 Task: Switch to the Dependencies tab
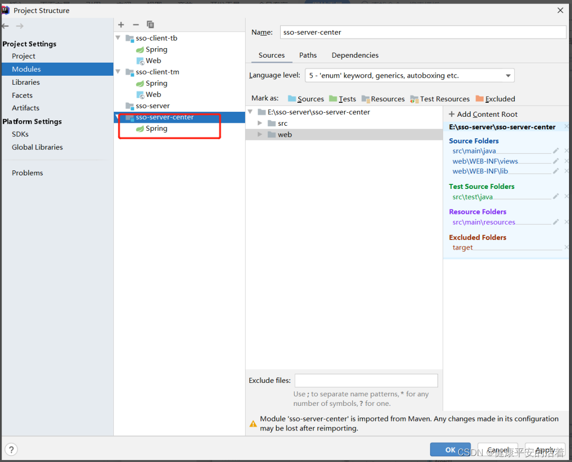(x=355, y=55)
